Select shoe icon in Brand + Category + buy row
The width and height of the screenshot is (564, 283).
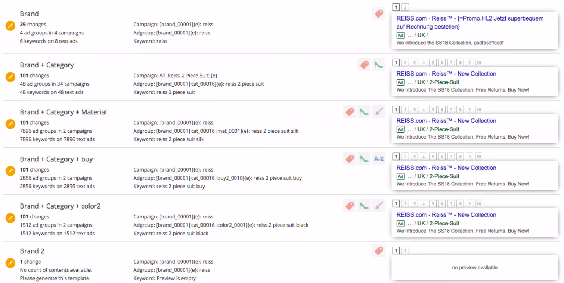pos(364,159)
